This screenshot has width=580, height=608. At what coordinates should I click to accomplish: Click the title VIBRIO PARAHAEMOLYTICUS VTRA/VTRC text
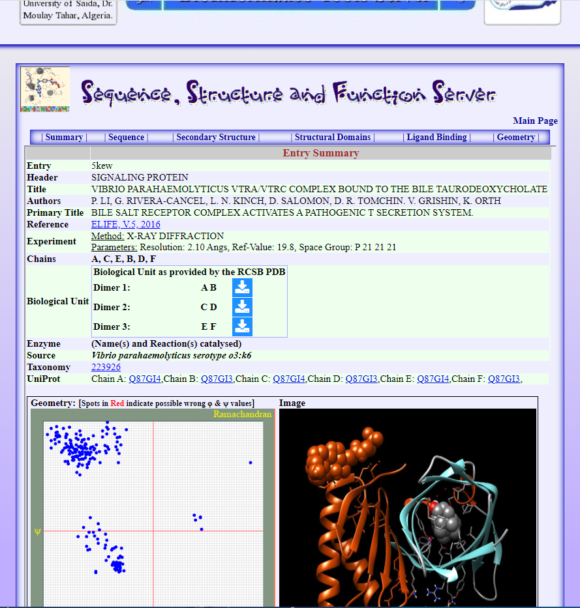click(319, 189)
